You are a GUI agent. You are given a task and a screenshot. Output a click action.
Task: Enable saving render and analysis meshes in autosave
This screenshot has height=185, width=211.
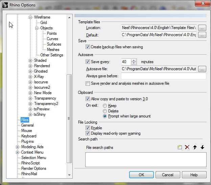click(88, 83)
